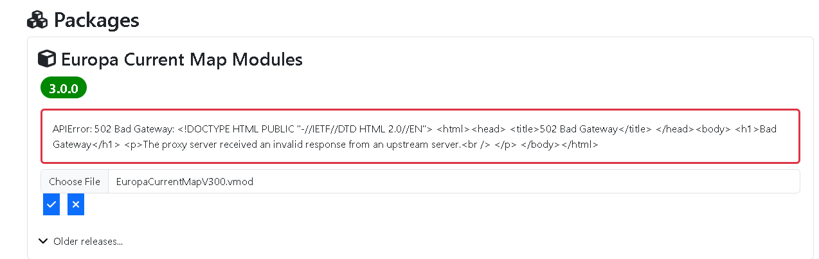Click the blank area right of file name
819x259 pixels.
point(514,182)
